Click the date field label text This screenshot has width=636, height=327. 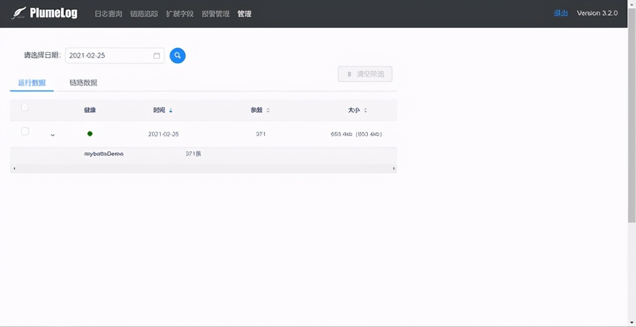[x=43, y=55]
